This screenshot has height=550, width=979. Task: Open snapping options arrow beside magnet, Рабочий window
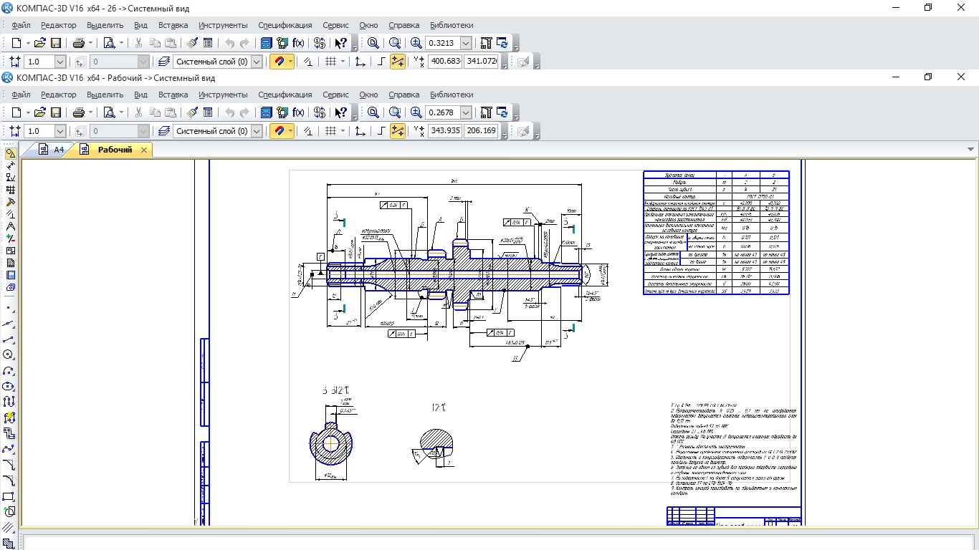(x=290, y=131)
